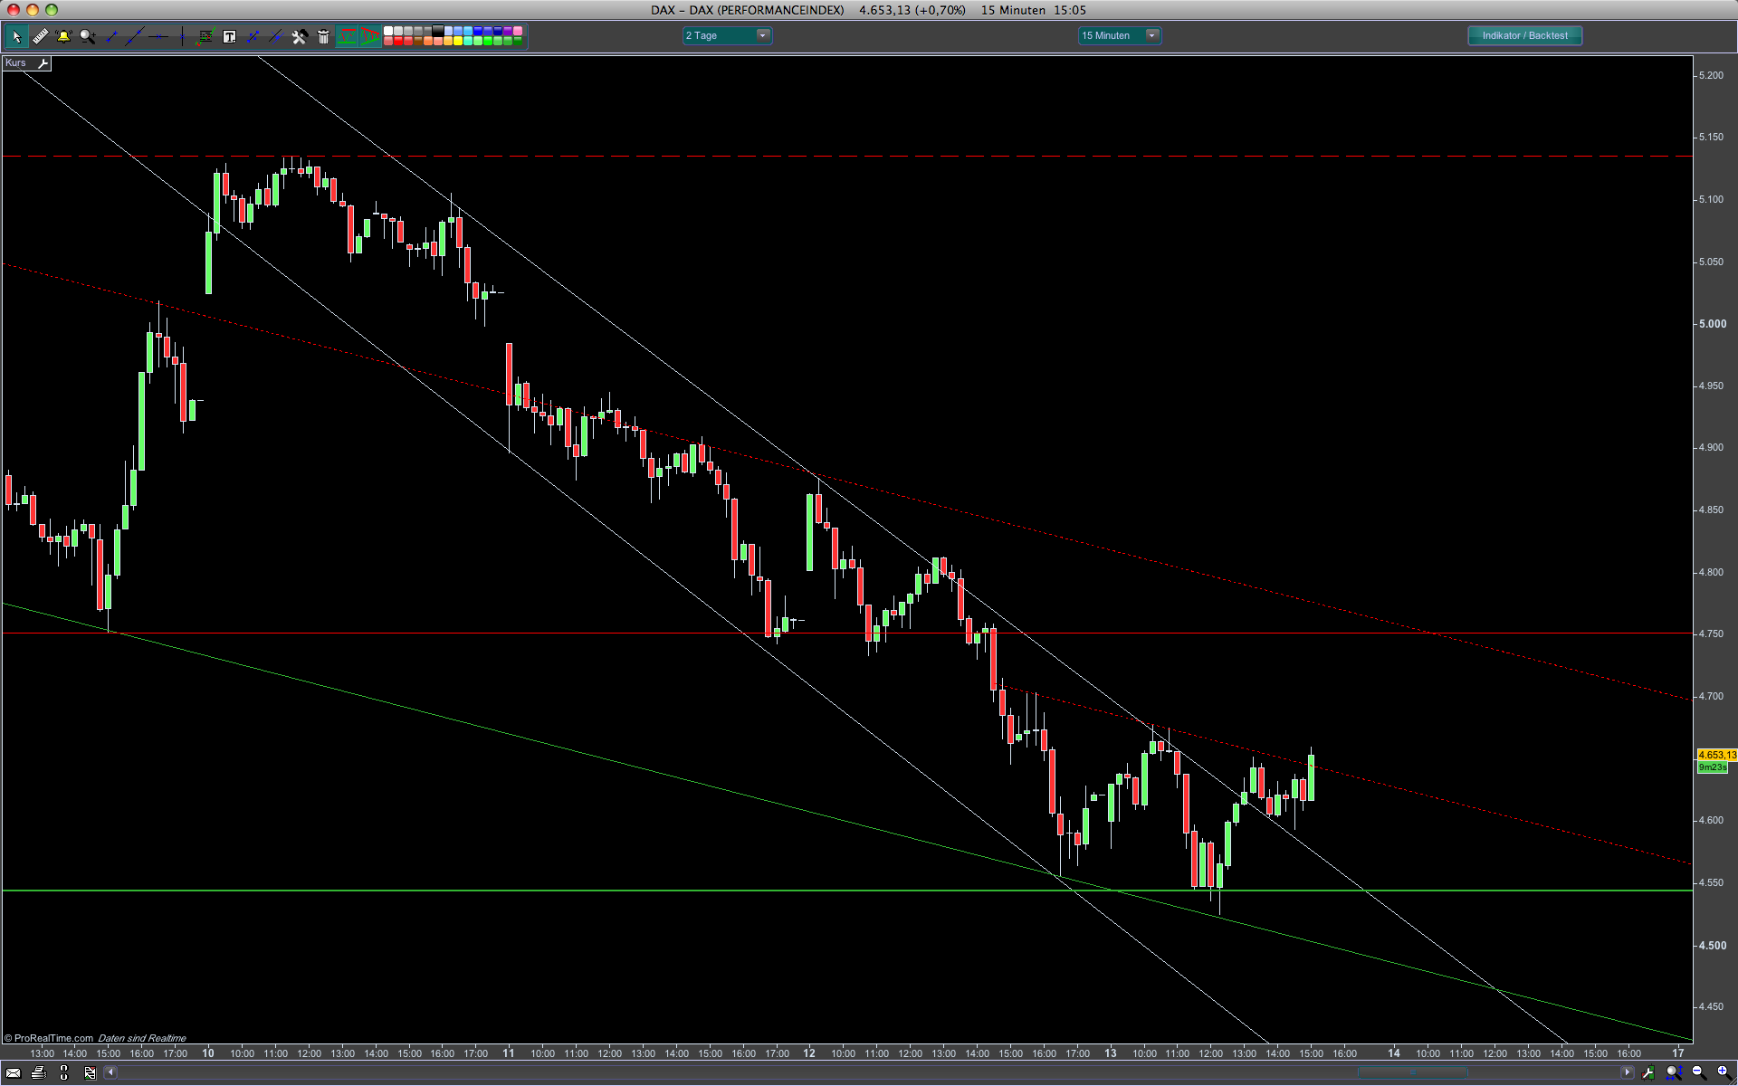Click the printer icon in bottom bar
The width and height of the screenshot is (1738, 1086).
tap(38, 1072)
